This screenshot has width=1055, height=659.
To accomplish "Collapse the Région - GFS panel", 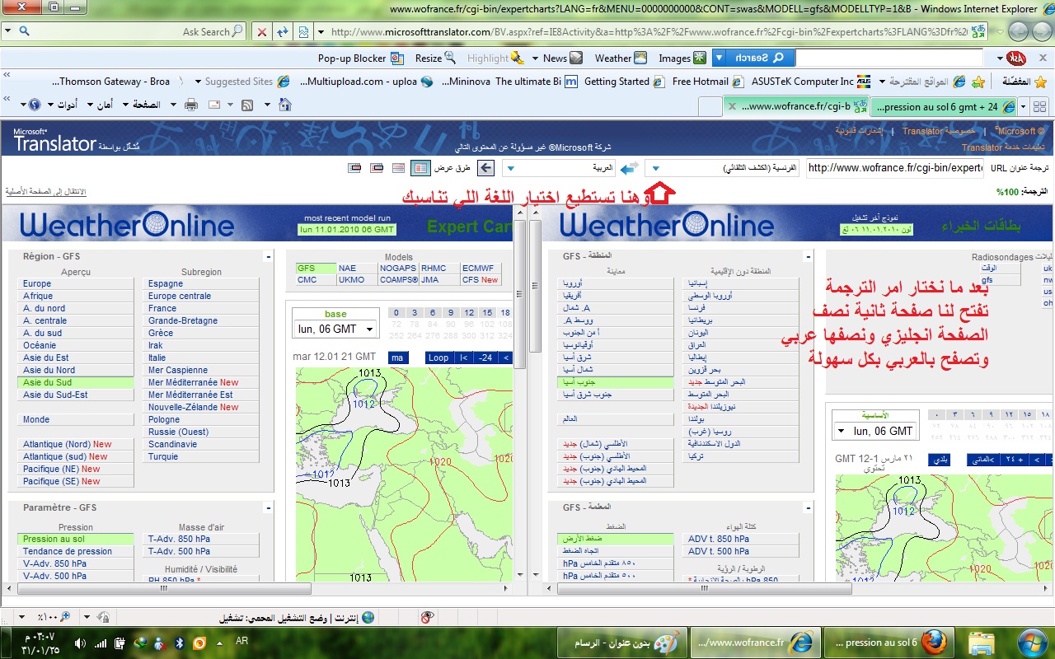I will [x=268, y=257].
